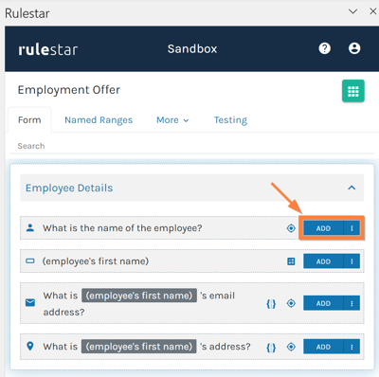Screen dimensions: 379x377
Task: Open the user account profile icon
Action: (354, 48)
